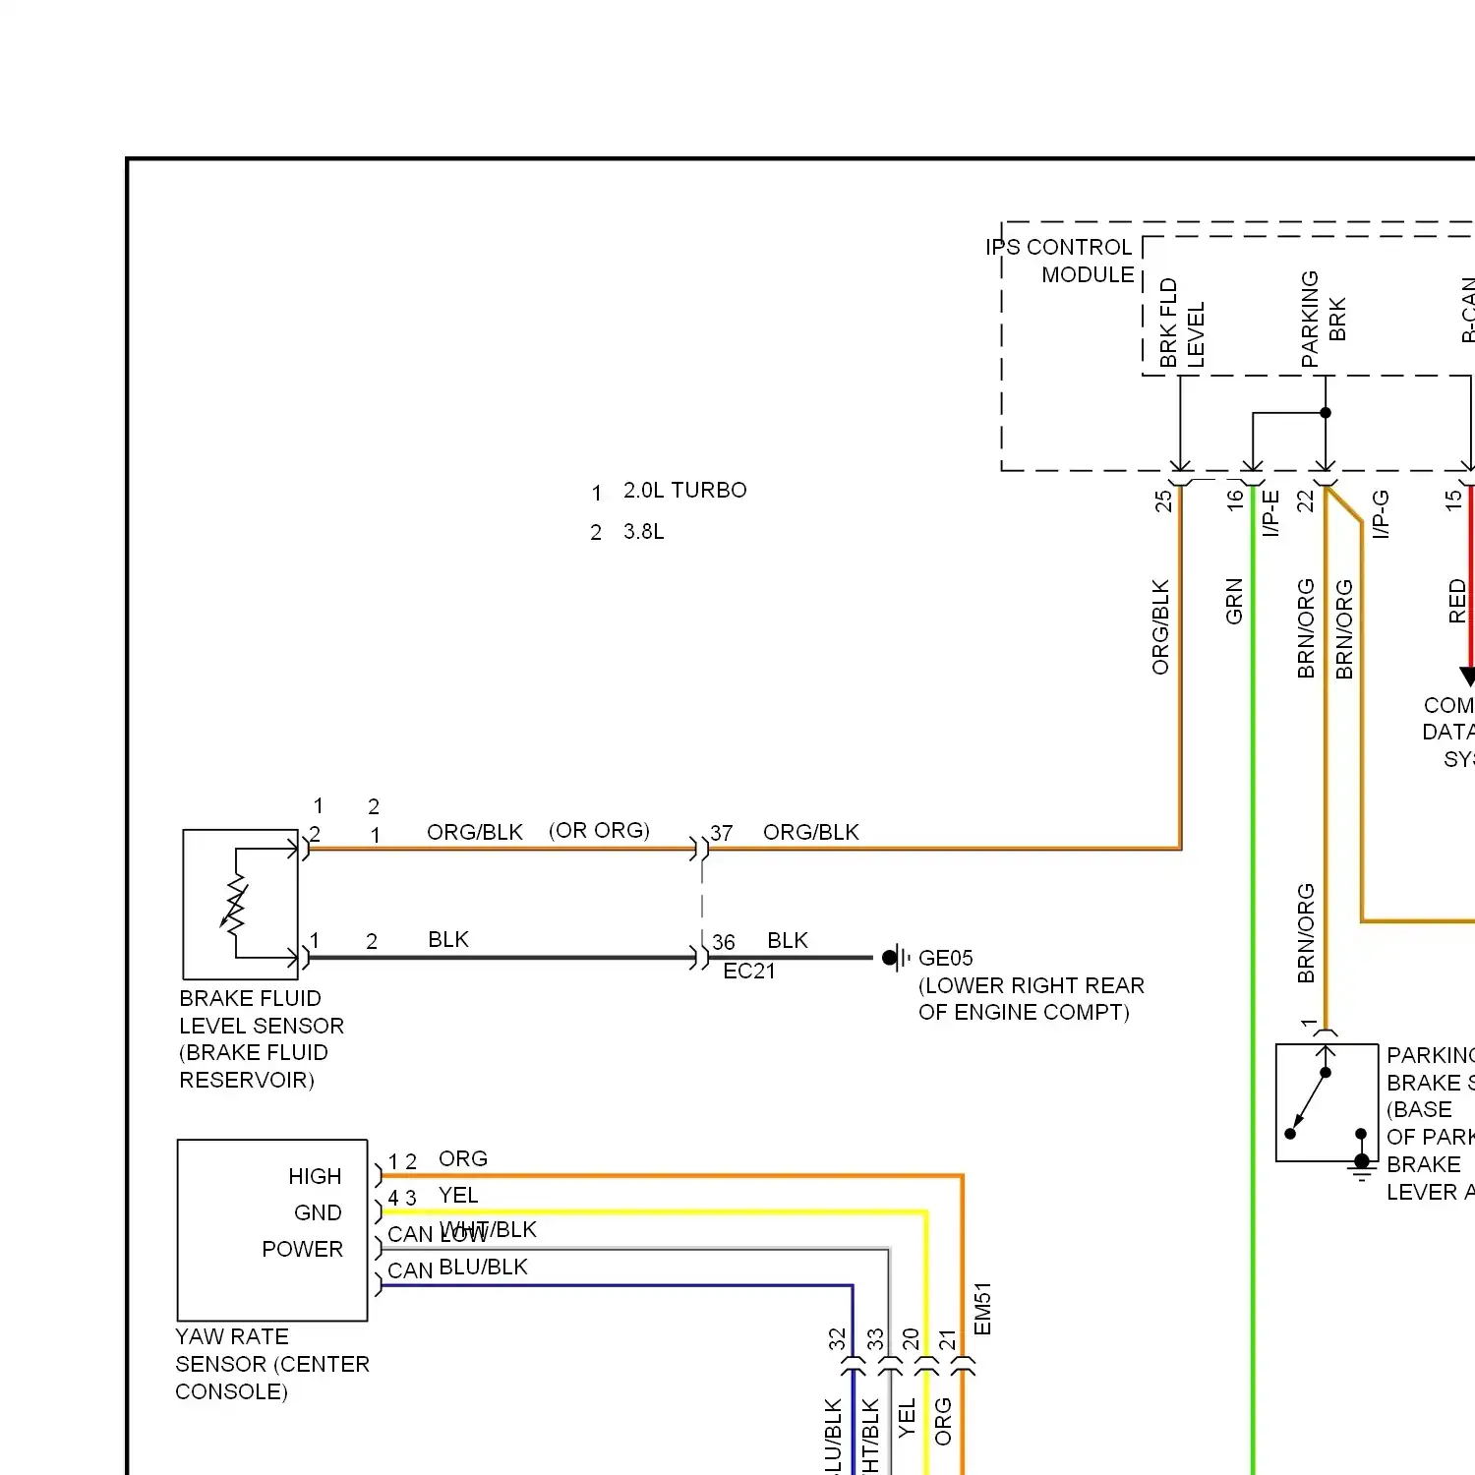This screenshot has width=1475, height=1475.
Task: Click the horizontal ORG label at yaw sensor
Action: click(463, 1159)
